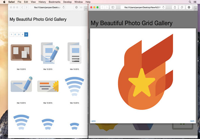Image resolution: width=200 pixels, height=139 pixels.
Task: Open Notification Center list icon
Action: pyautogui.click(x=195, y=2)
